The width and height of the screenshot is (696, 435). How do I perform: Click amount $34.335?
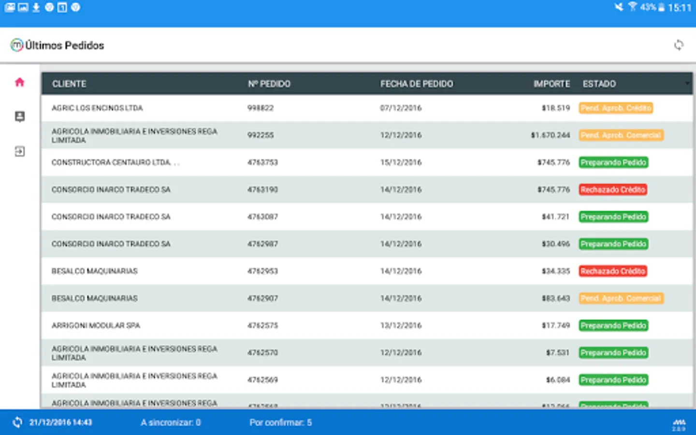coord(556,271)
